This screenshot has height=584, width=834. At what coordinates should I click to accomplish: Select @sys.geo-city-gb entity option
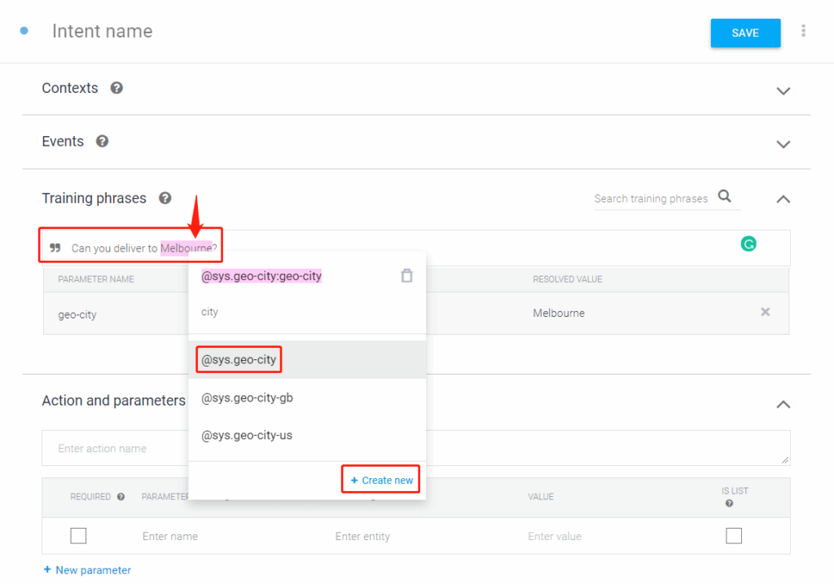(247, 397)
